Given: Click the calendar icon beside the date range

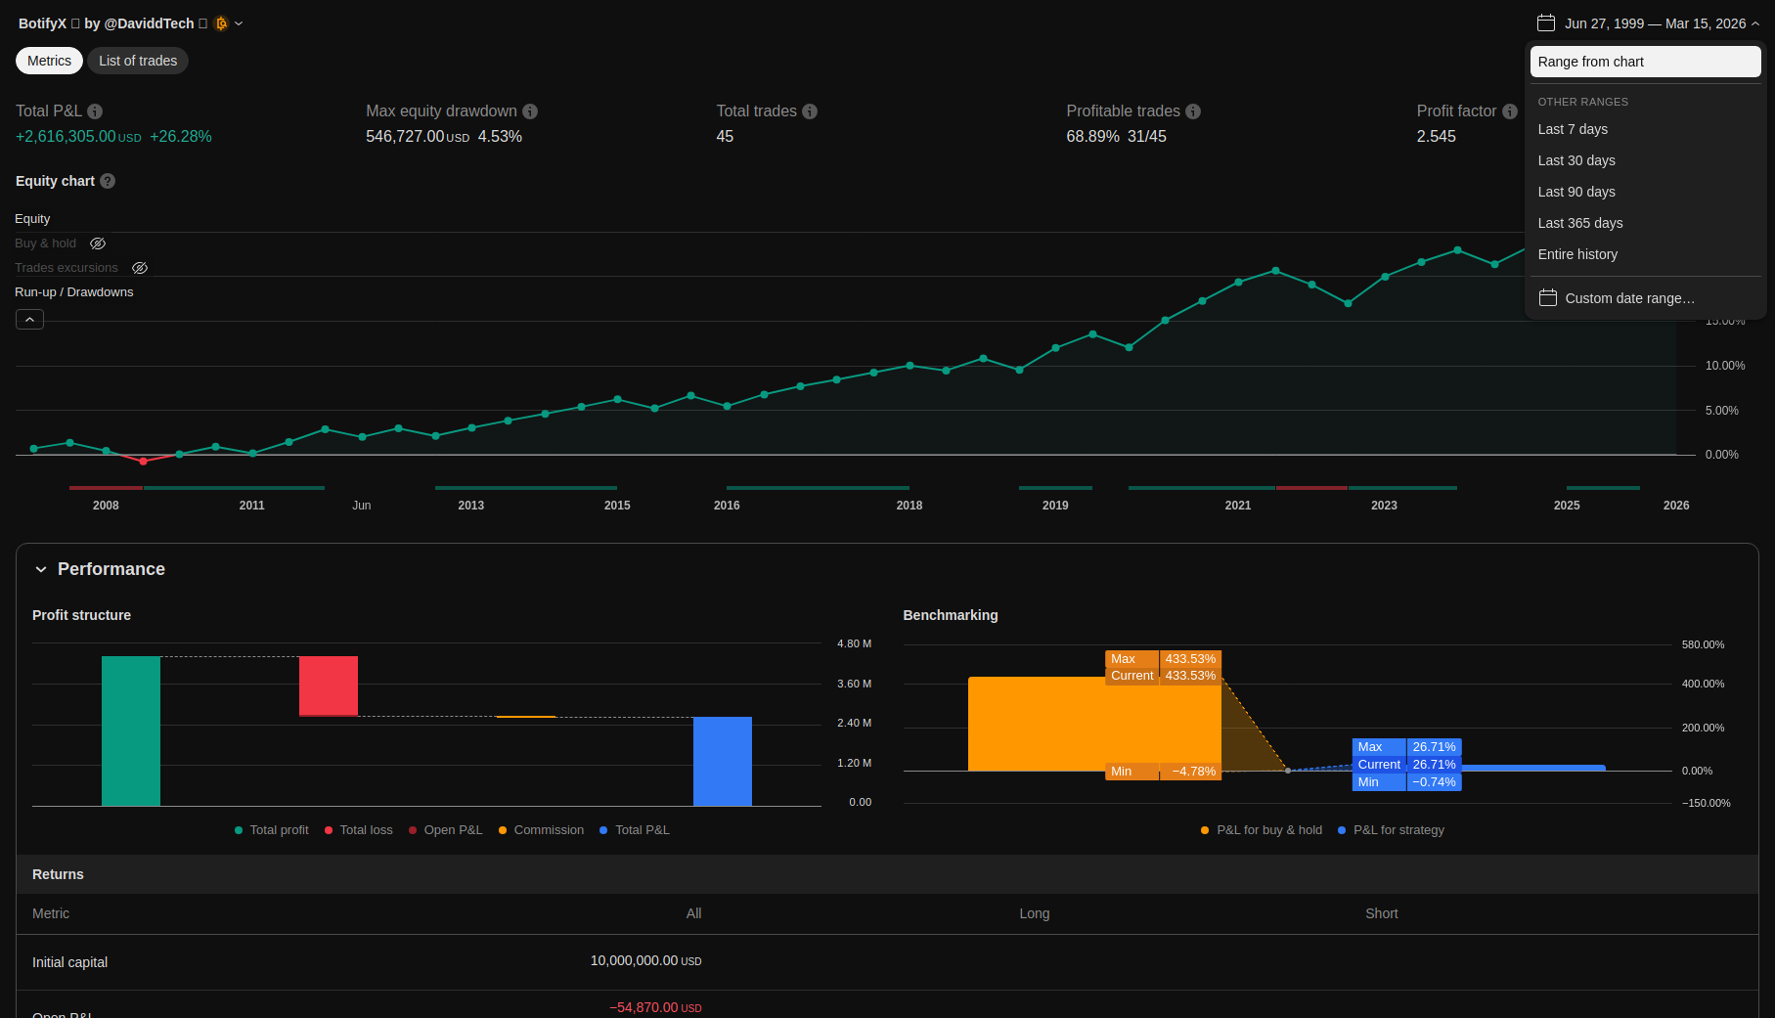Looking at the screenshot, I should click(1546, 23).
